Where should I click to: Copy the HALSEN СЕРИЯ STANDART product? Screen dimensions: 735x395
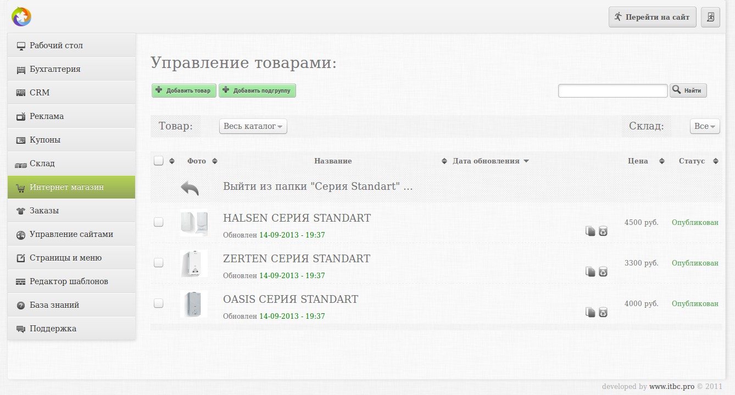pos(591,231)
